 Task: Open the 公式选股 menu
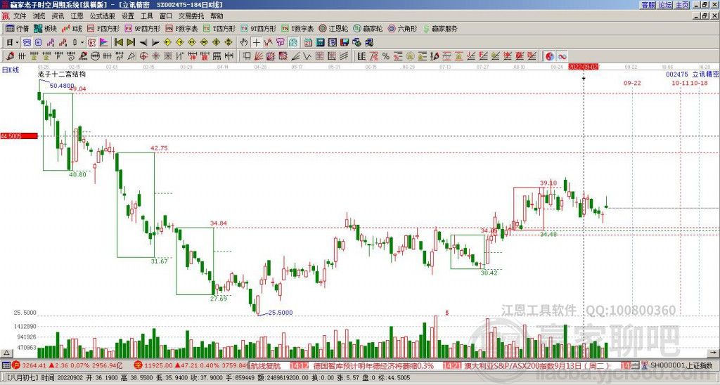point(101,15)
